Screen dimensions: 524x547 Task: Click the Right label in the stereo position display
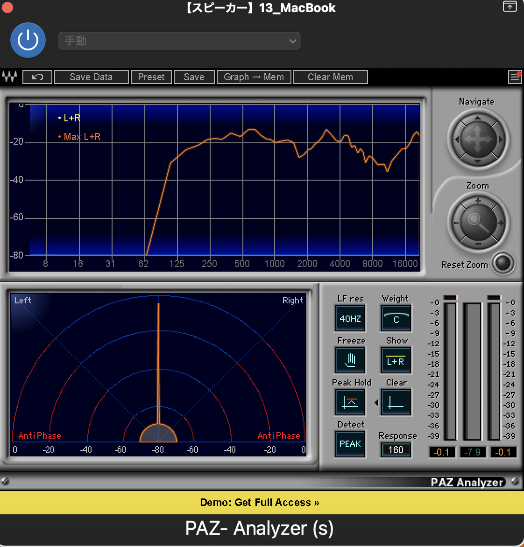click(x=292, y=301)
